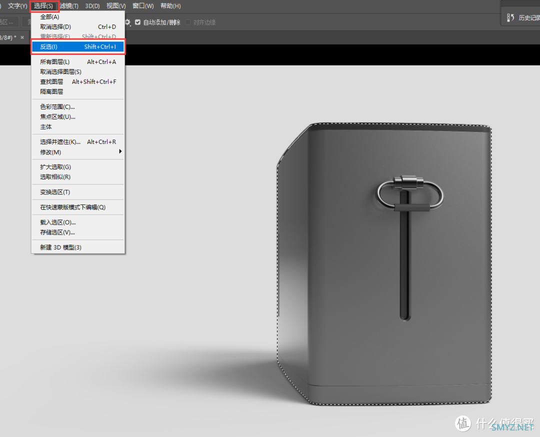Open the 选择(S) menu
The height and width of the screenshot is (437, 540).
(x=43, y=6)
